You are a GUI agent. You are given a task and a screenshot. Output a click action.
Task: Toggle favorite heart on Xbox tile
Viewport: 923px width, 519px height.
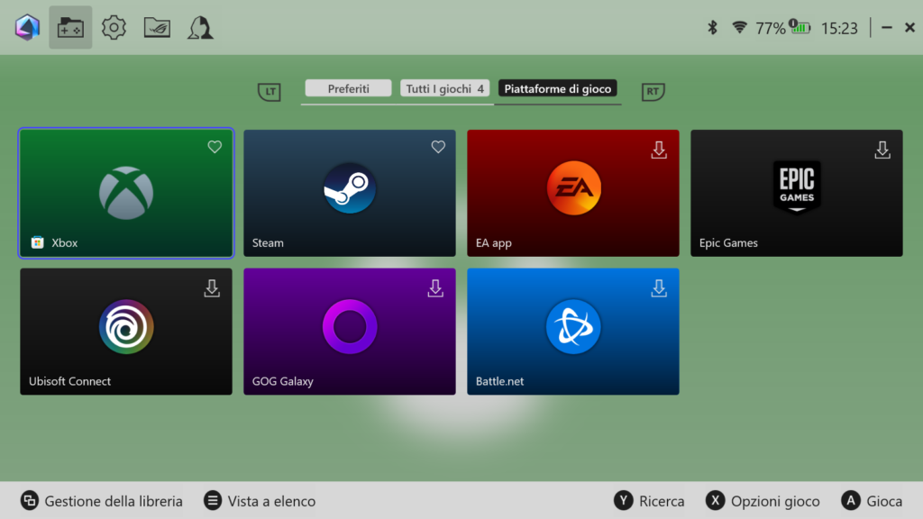pyautogui.click(x=215, y=147)
